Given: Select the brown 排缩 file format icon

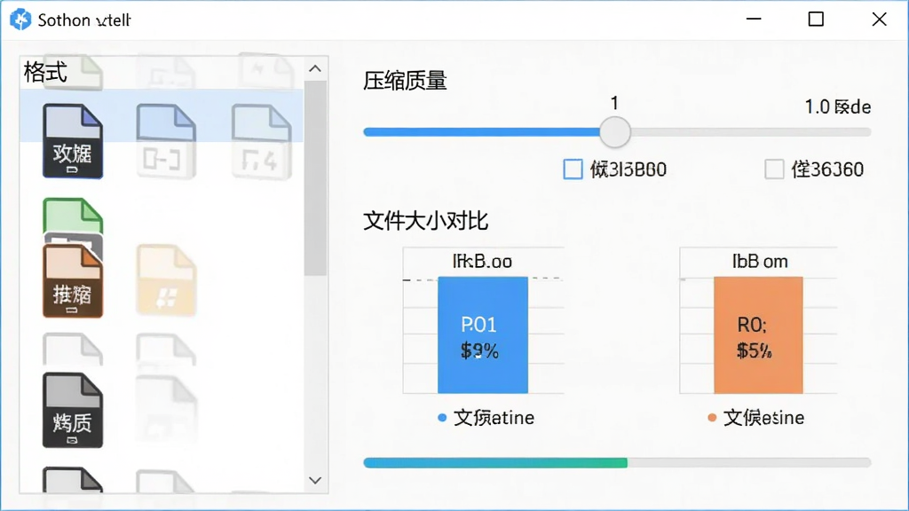Looking at the screenshot, I should pyautogui.click(x=73, y=281).
